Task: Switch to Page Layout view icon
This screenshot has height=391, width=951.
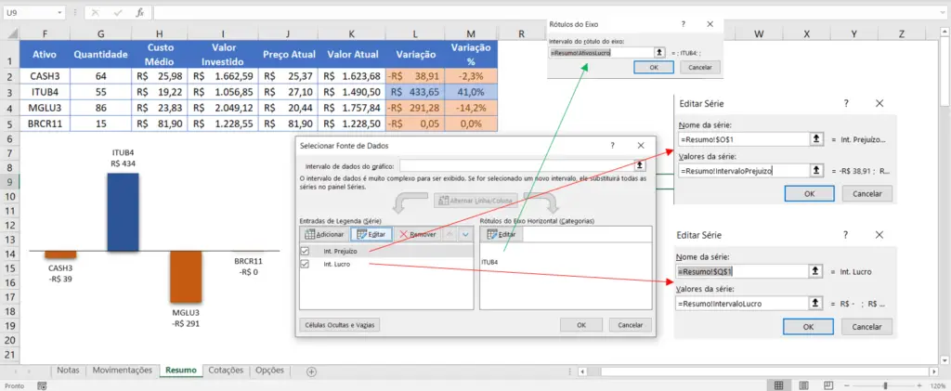Action: 803,385
